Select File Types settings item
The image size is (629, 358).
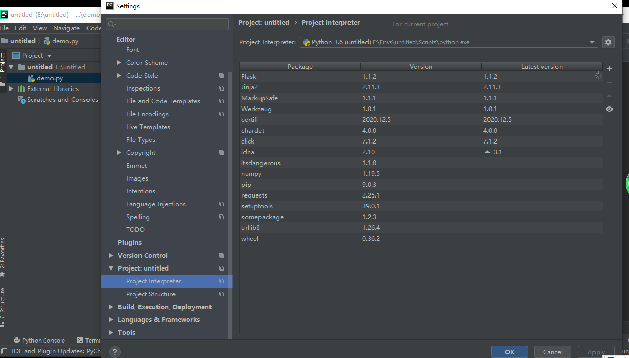[x=141, y=140]
